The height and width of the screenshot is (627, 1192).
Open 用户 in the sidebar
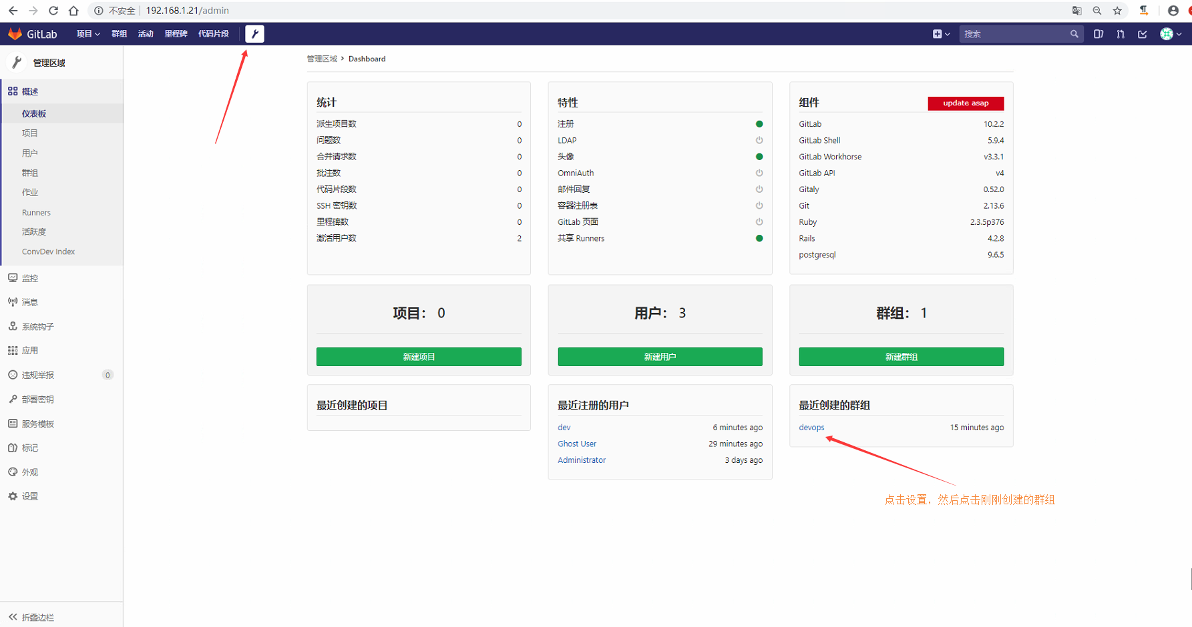[30, 153]
